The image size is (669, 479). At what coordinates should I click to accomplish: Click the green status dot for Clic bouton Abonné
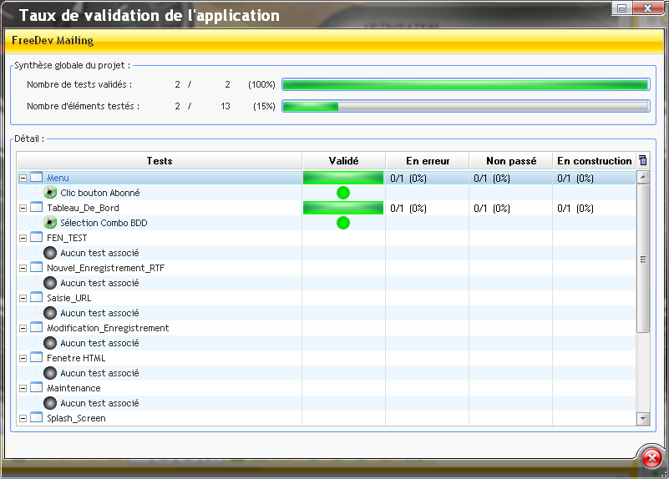click(x=343, y=193)
